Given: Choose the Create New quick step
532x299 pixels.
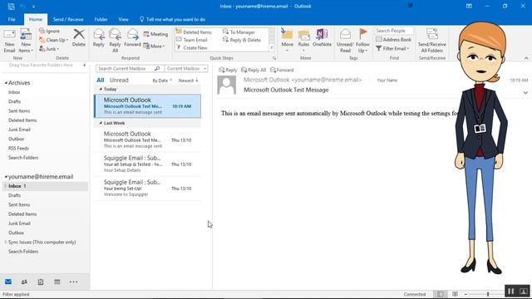Looking at the screenshot, I should (192, 48).
